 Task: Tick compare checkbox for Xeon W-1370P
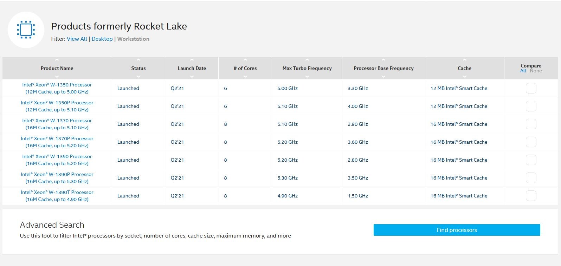click(x=531, y=142)
